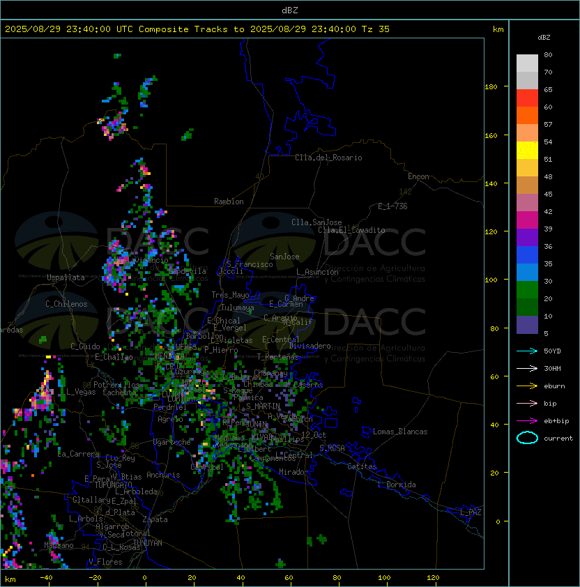
Task: Click the L_Asuncion map label
Action: [x=317, y=272]
